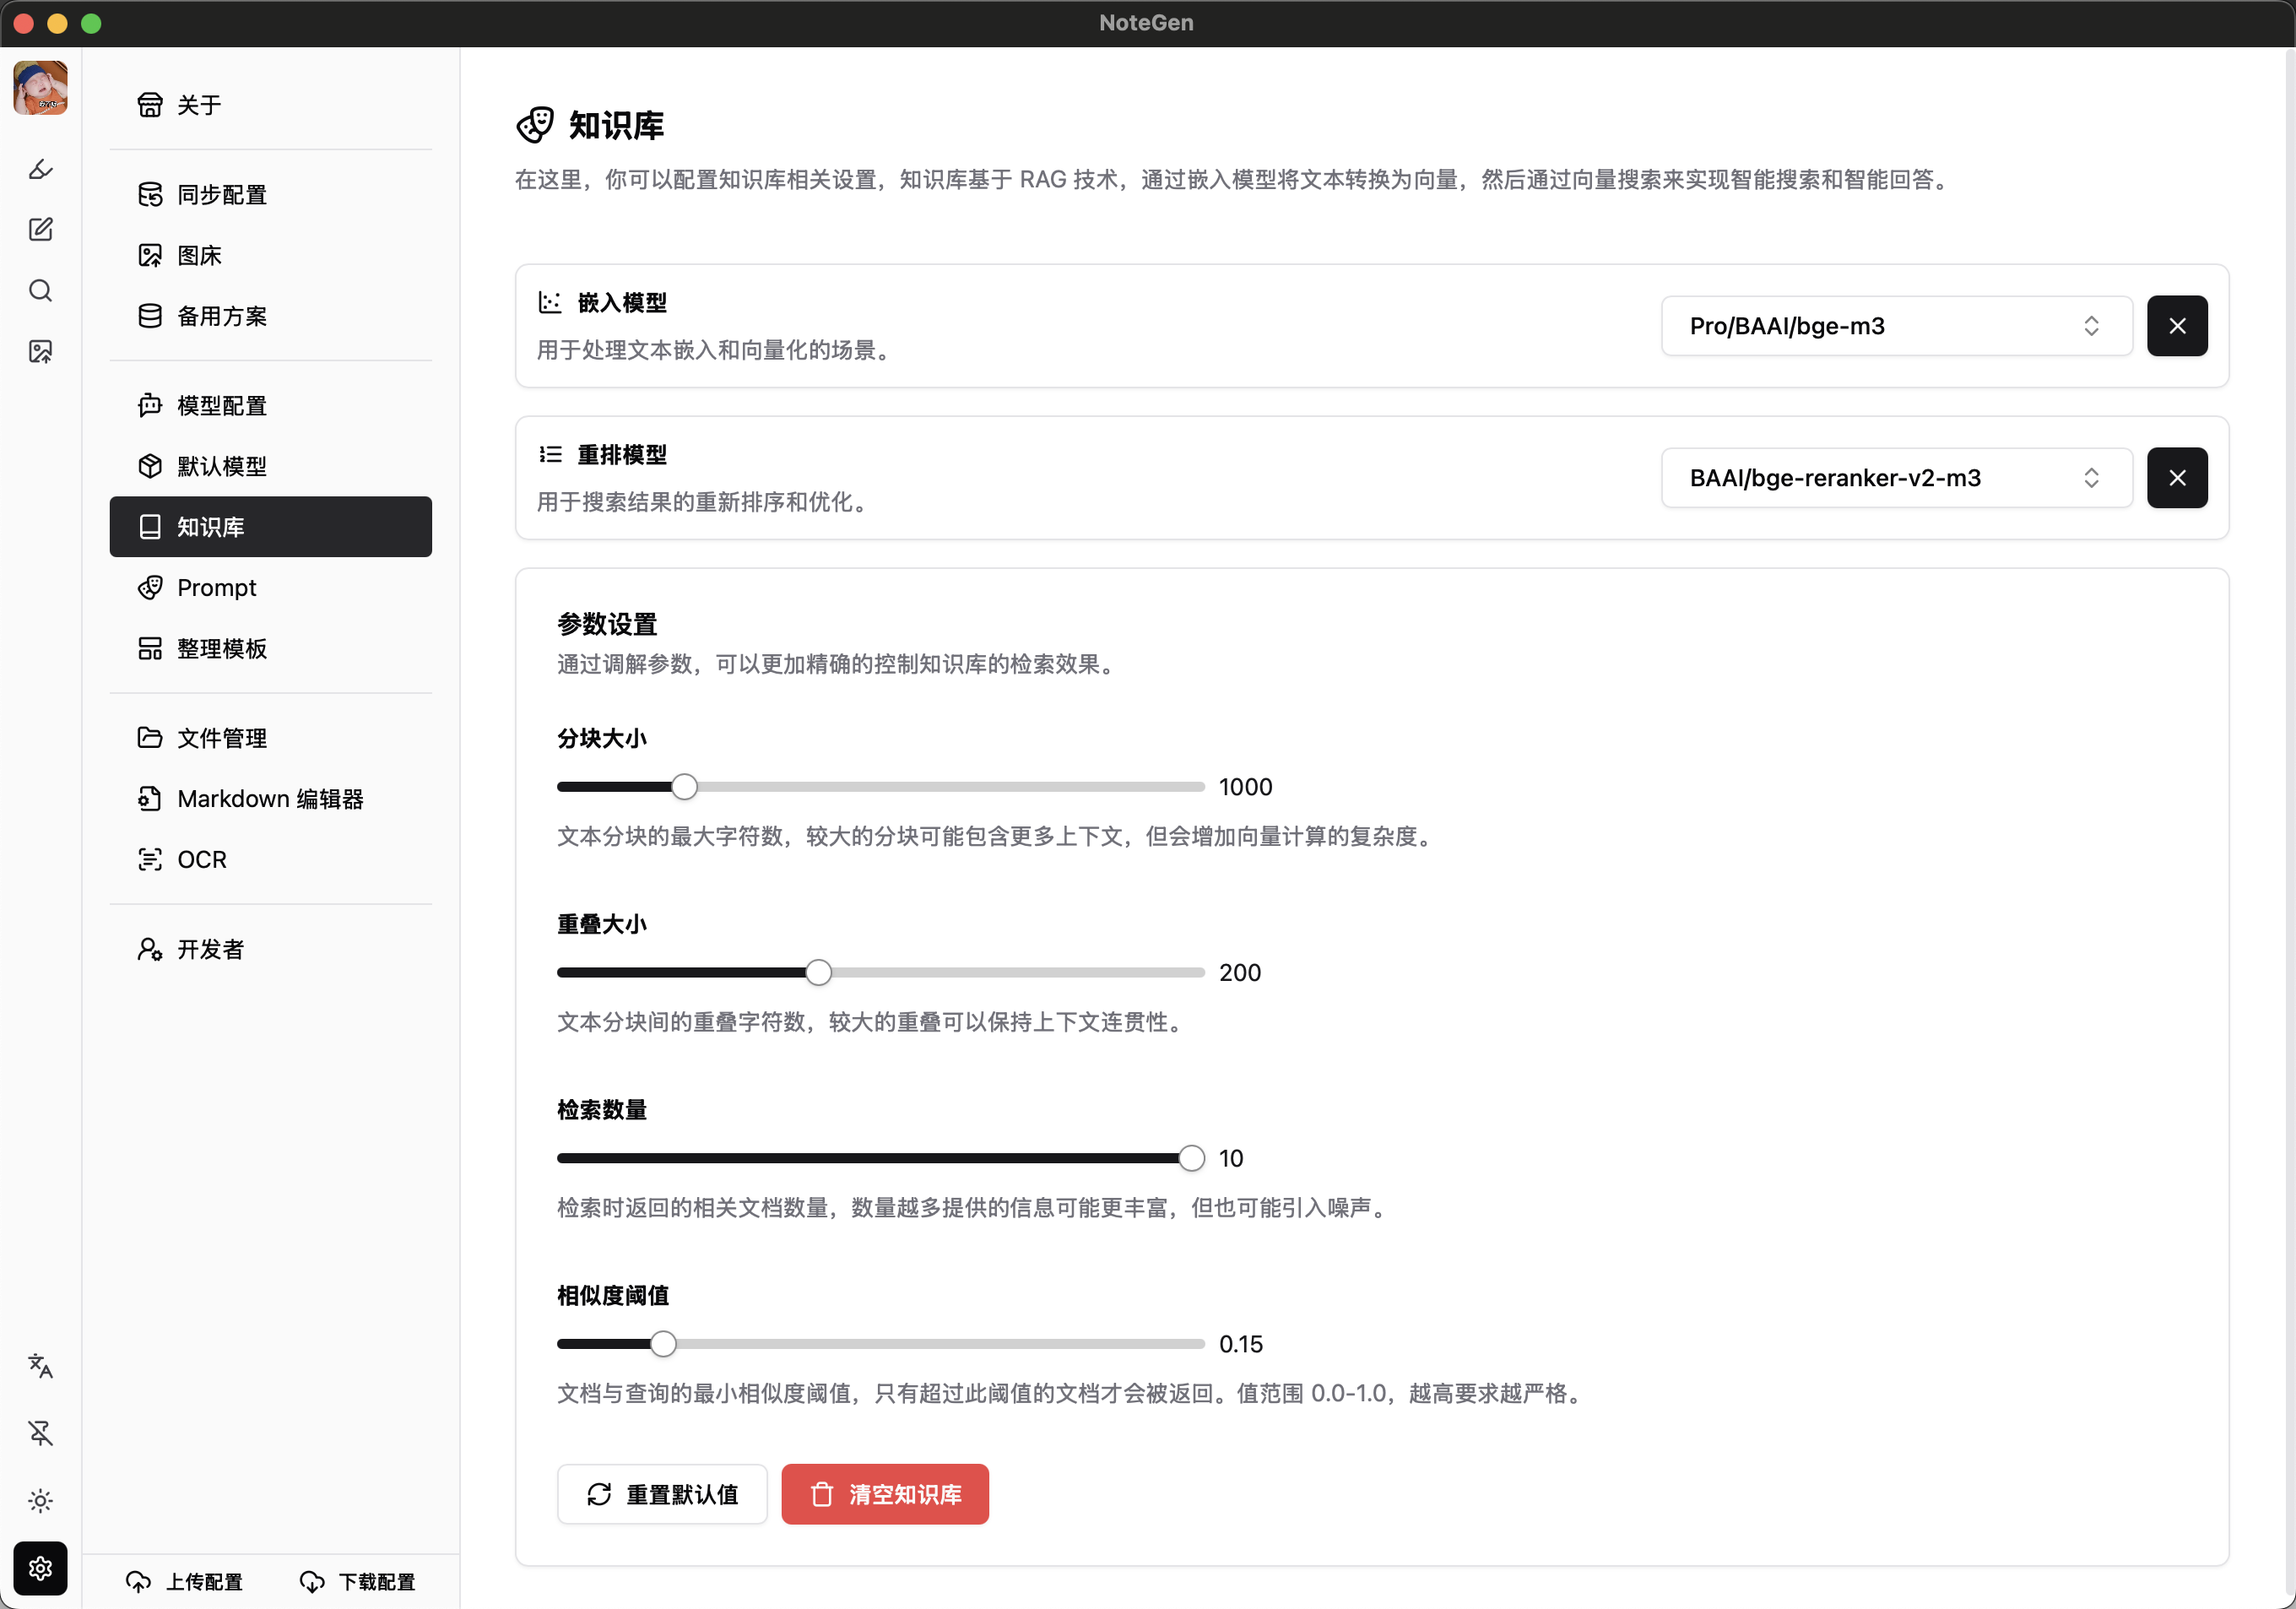
Task: Open the OCR settings page
Action: [x=270, y=860]
